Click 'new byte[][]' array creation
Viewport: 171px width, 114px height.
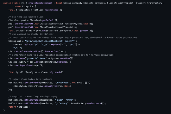[79, 83]
